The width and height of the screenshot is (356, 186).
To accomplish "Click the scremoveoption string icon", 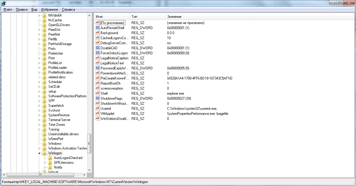I will pyautogui.click(x=97, y=88).
